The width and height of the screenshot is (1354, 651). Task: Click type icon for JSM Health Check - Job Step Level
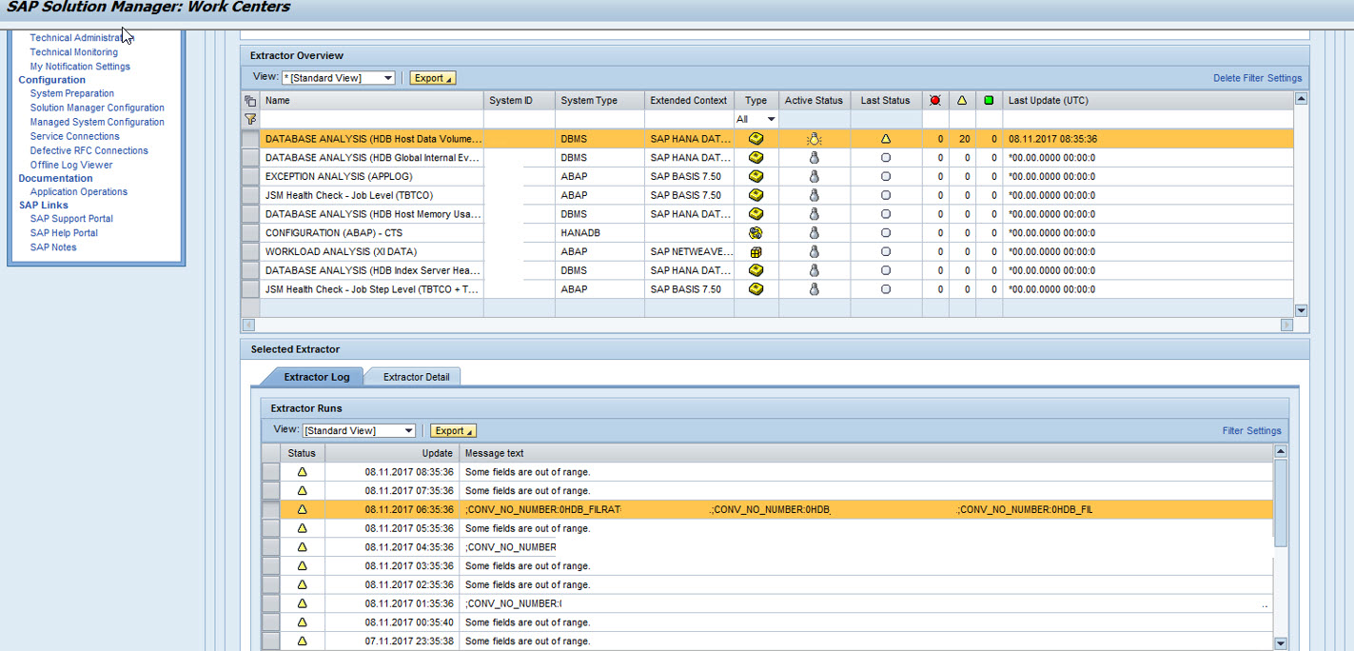coord(755,289)
